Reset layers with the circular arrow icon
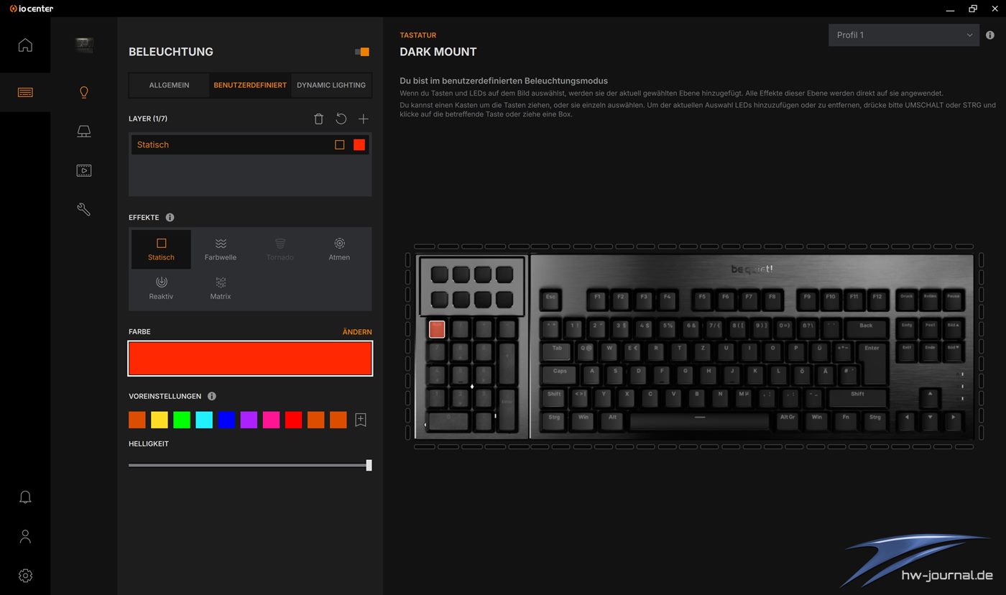This screenshot has height=595, width=1006. [x=341, y=119]
